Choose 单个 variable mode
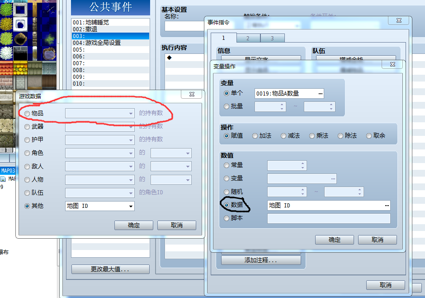The image size is (425, 298). pos(227,93)
